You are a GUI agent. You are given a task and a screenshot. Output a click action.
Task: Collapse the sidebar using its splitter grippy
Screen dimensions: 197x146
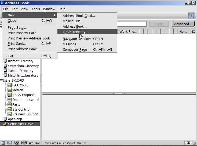(41, 80)
